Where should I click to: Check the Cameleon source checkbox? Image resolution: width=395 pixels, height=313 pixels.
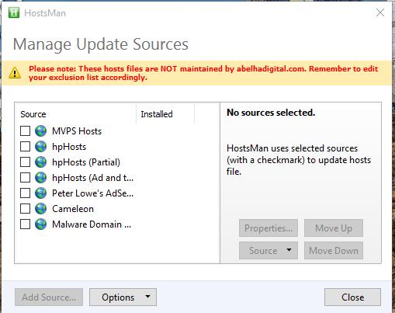25,209
